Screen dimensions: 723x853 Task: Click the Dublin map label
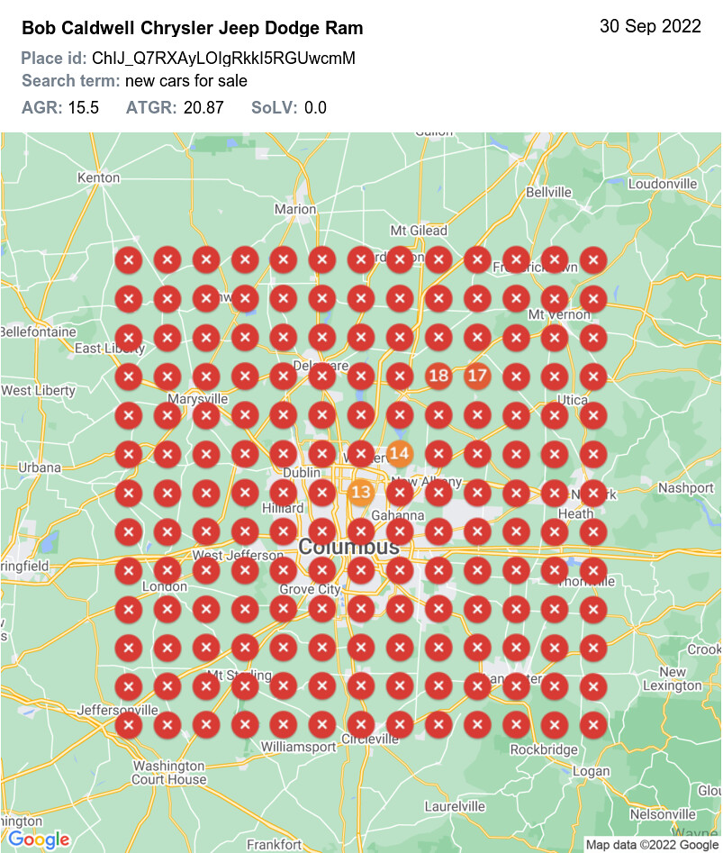coord(301,473)
